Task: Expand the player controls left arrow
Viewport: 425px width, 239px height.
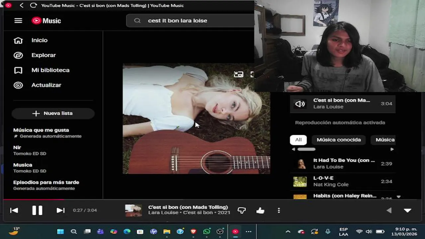Action: click(389, 210)
